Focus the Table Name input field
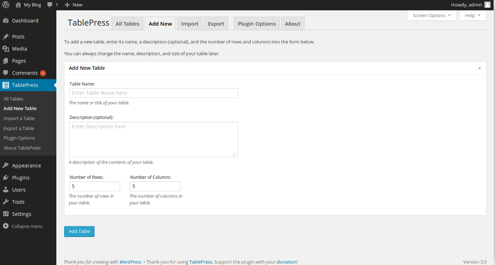The height and width of the screenshot is (265, 495). [x=154, y=93]
